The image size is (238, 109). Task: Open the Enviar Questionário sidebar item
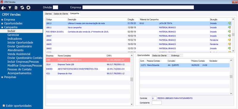pos(20,47)
